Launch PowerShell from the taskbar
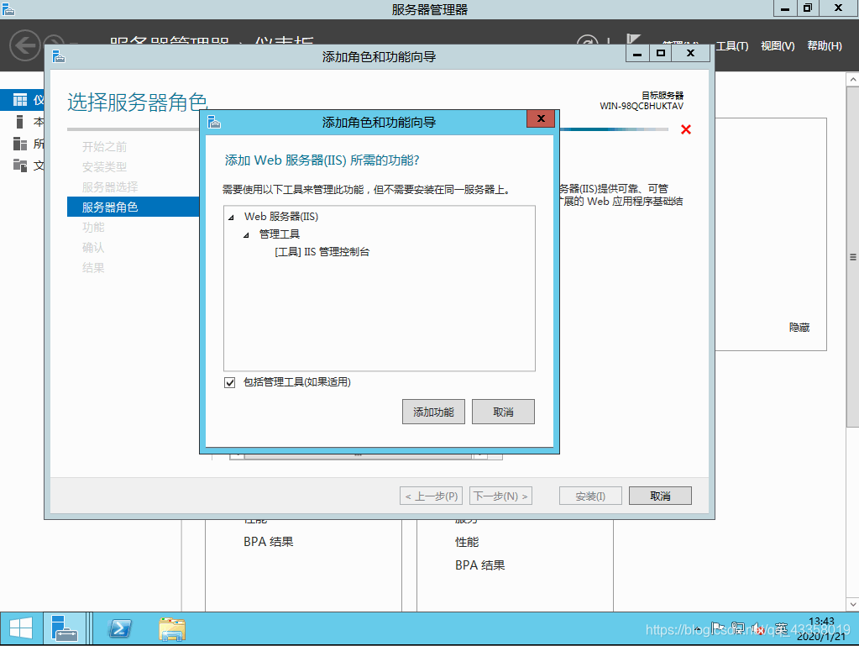The height and width of the screenshot is (646, 859). [120, 628]
